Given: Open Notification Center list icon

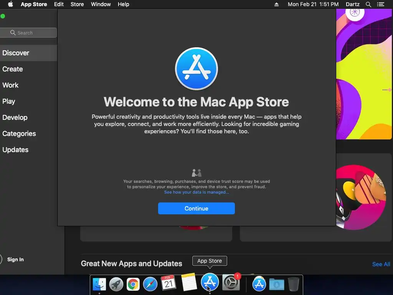Looking at the screenshot, I should pyautogui.click(x=380, y=4).
